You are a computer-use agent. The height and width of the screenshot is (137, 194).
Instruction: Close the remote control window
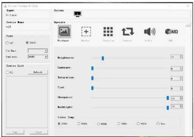[x=188, y=6]
